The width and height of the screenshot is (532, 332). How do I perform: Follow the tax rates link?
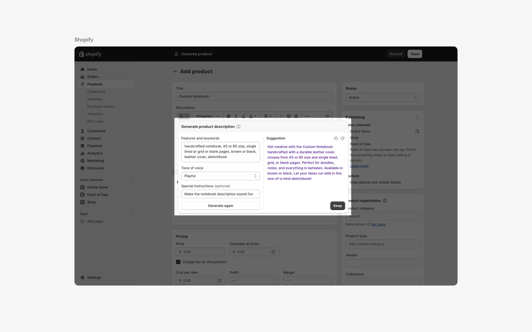pyautogui.click(x=378, y=224)
